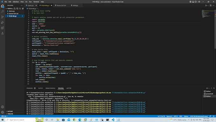Collapse all folders in explorer
Viewport: 216px width, 122px height.
23,9
